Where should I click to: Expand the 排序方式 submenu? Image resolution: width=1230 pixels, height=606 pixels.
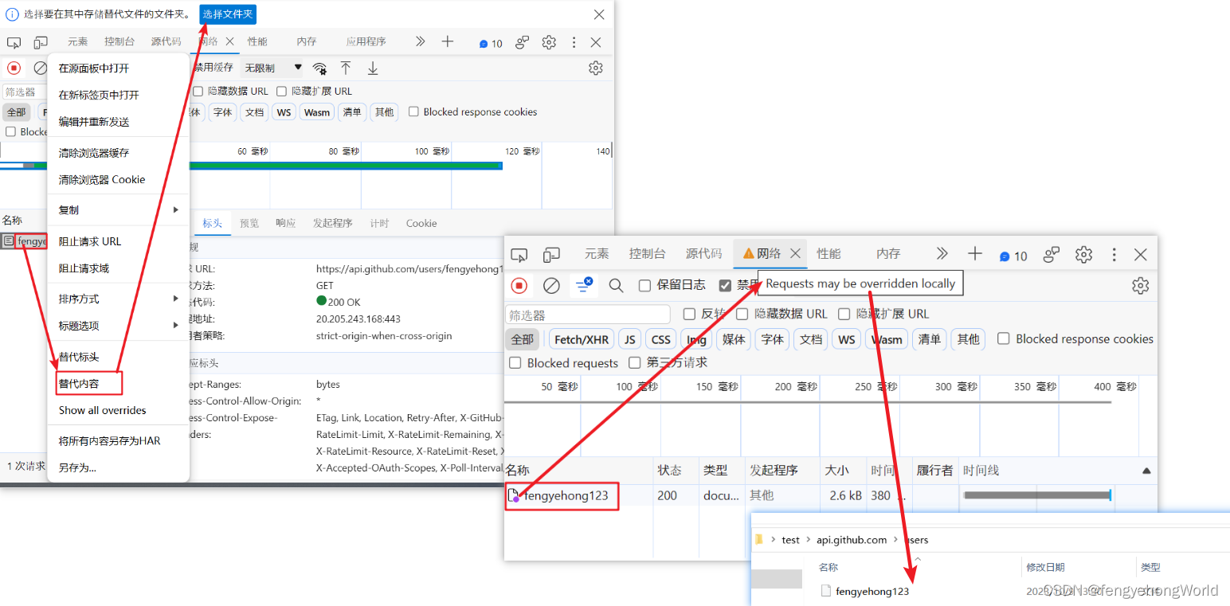118,299
